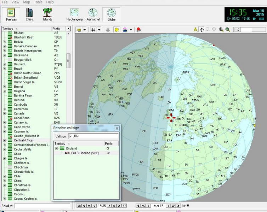Select Canada in the territory list
Viewport: 267px width, 212px height.
coord(19,113)
